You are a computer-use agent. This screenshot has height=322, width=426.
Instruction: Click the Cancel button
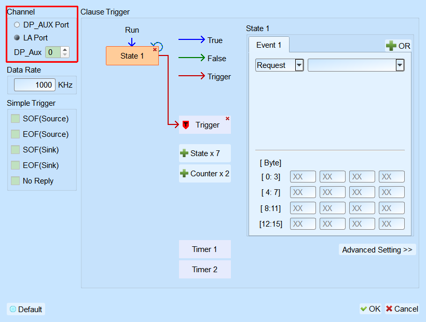tap(402, 309)
